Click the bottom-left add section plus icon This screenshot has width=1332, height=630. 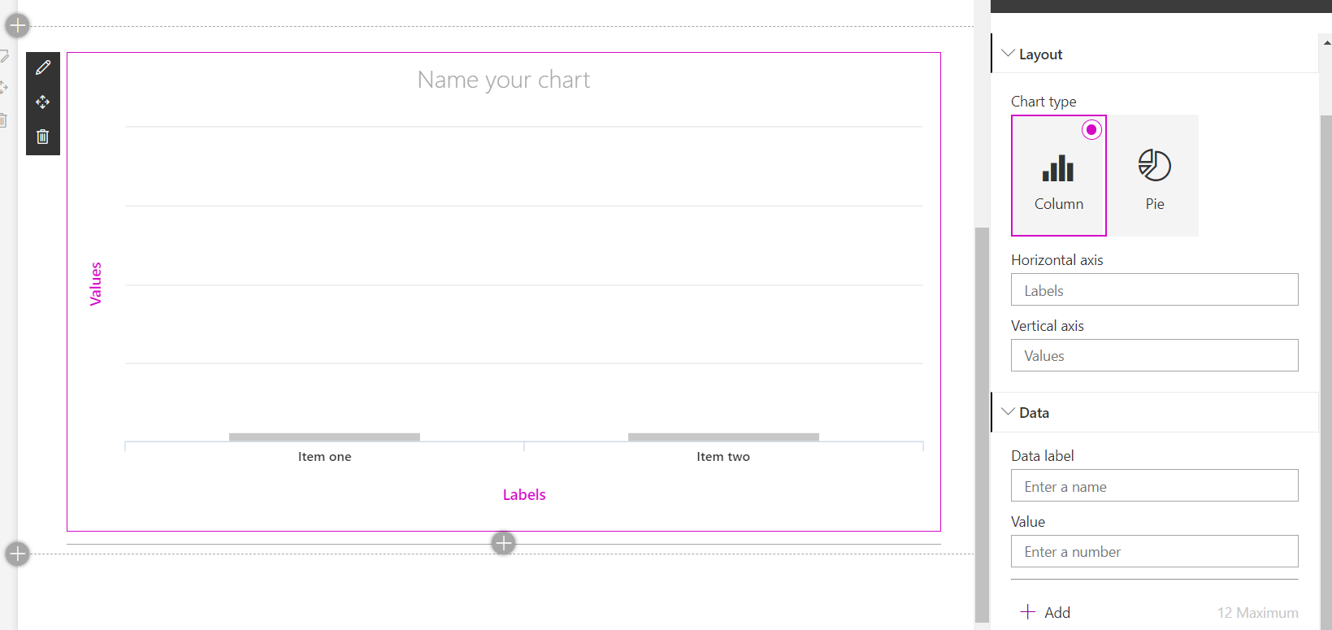tap(17, 554)
